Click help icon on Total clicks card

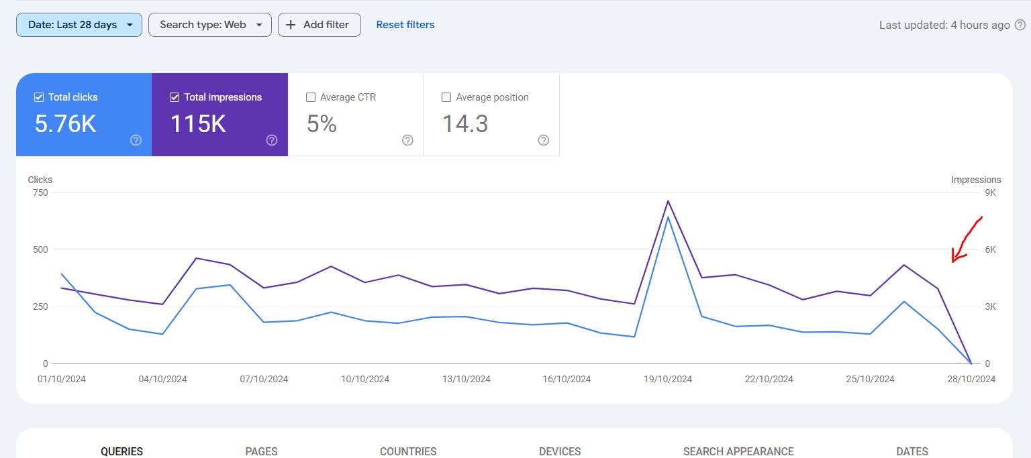pos(136,140)
